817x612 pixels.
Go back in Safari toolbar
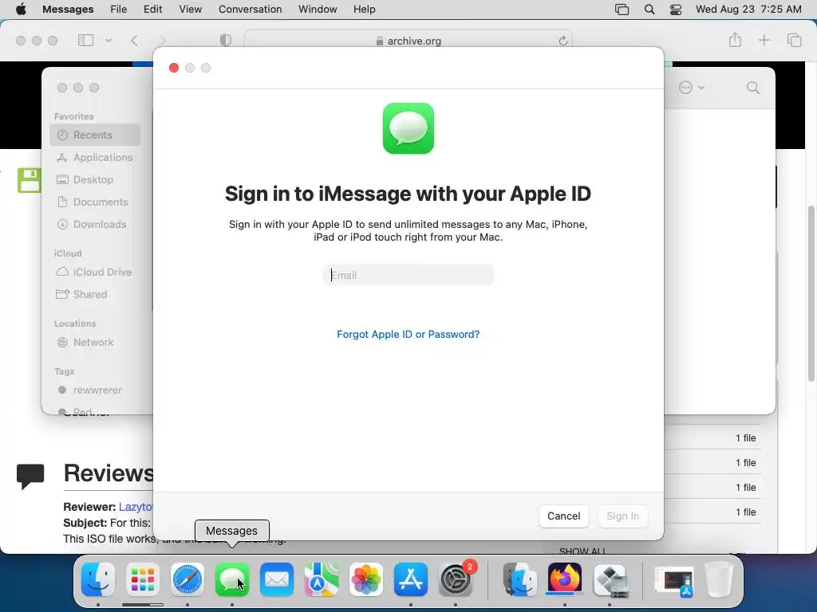tap(134, 40)
